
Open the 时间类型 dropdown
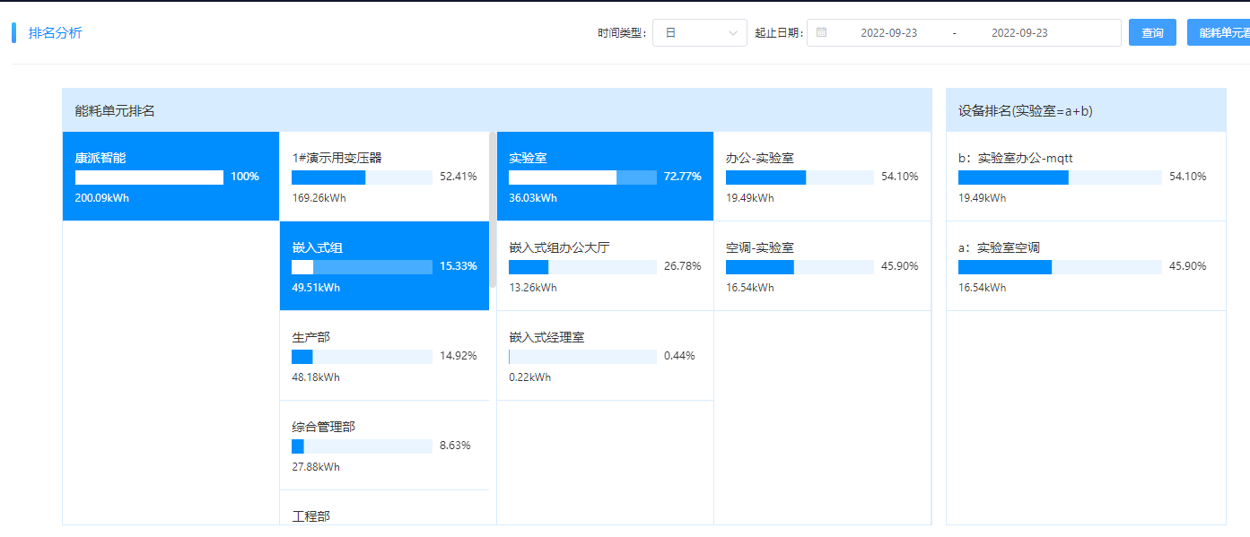pyautogui.click(x=699, y=33)
